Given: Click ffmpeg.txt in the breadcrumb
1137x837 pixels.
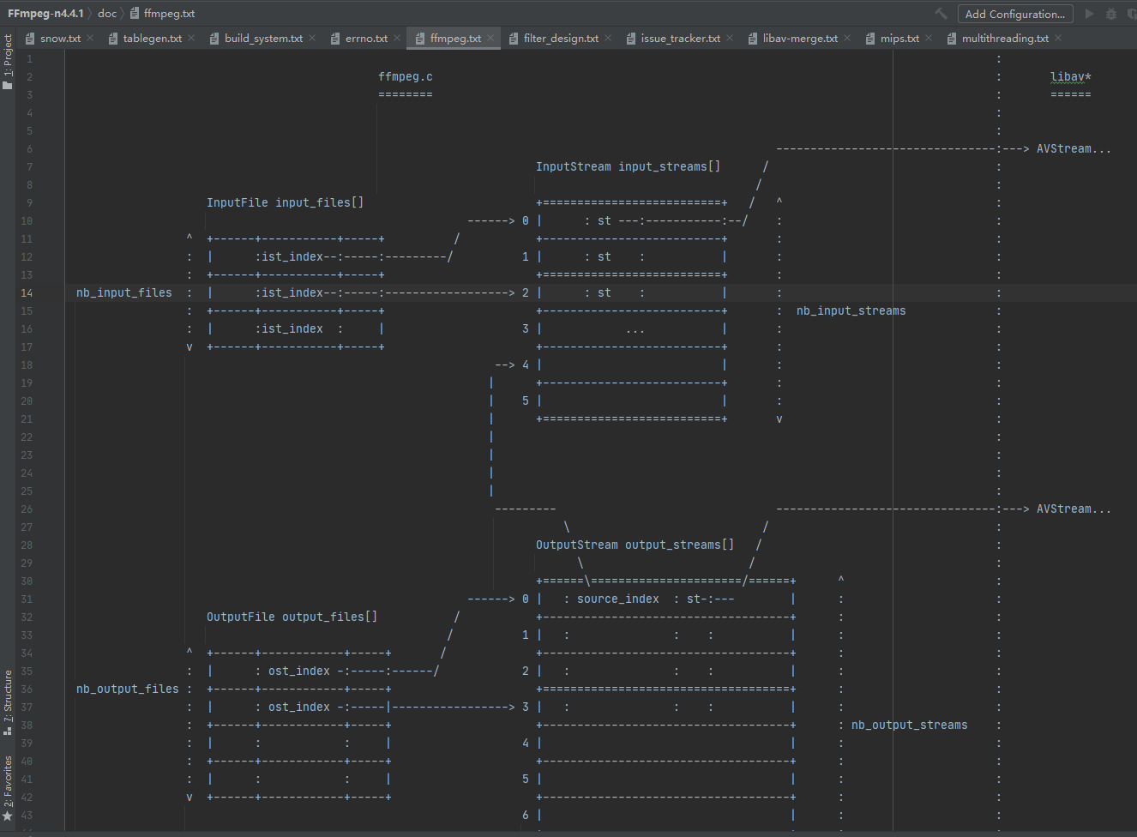Looking at the screenshot, I should pyautogui.click(x=169, y=14).
